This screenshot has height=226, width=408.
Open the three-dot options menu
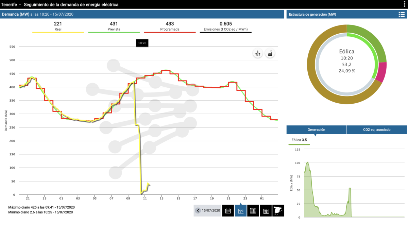pos(404,4)
